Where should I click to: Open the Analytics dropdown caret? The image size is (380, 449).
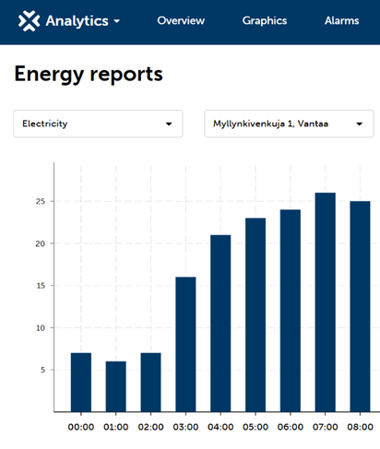point(116,21)
